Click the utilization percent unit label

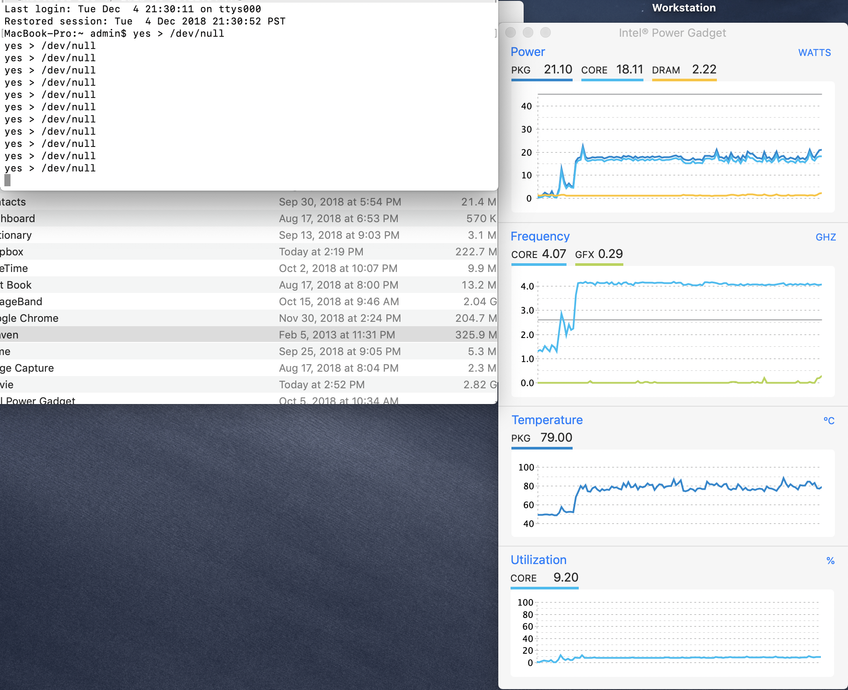[831, 561]
